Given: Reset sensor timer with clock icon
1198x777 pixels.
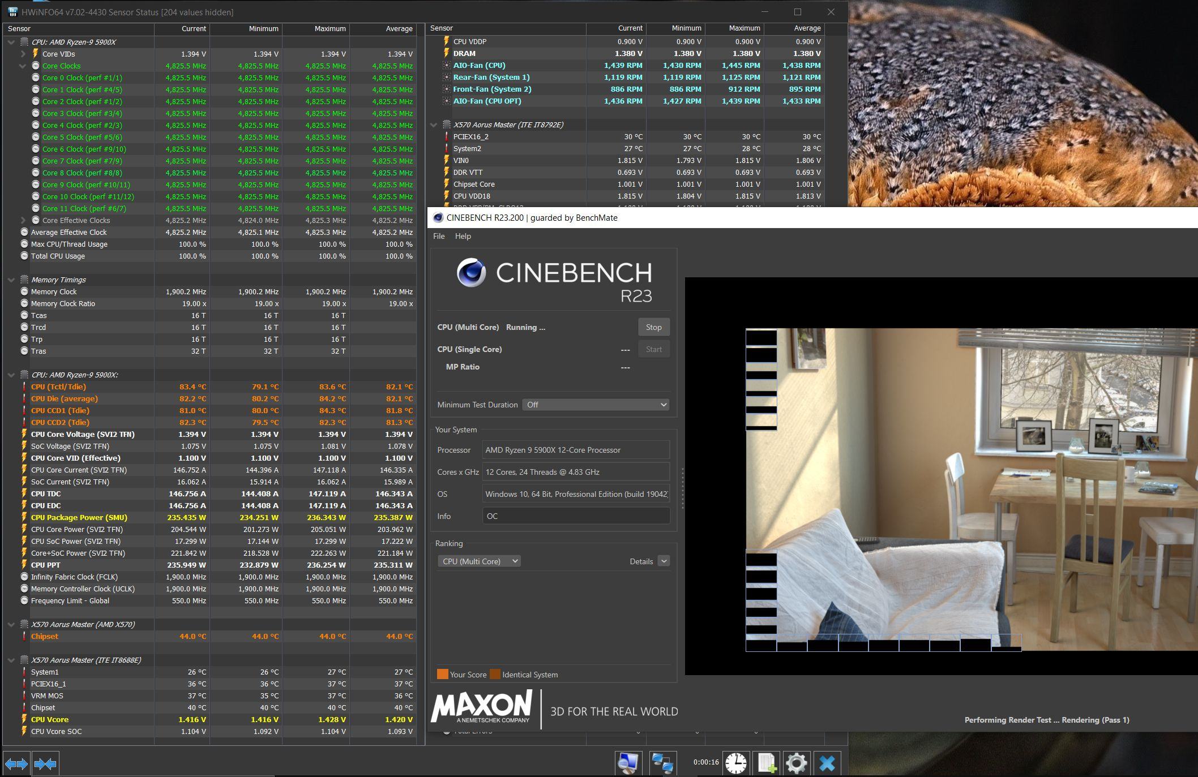Looking at the screenshot, I should [x=735, y=763].
